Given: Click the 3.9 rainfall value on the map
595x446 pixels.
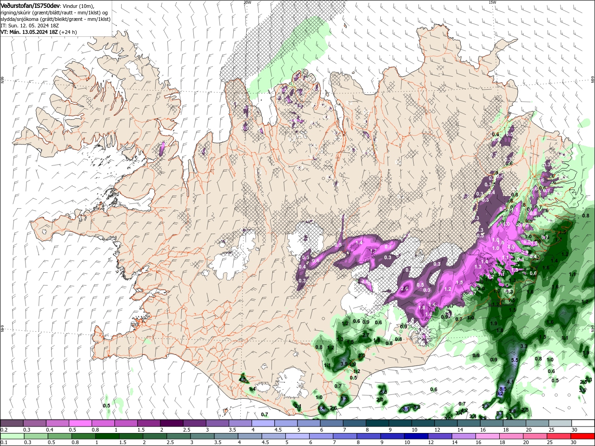Looking at the screenshot, I should point(344,364).
